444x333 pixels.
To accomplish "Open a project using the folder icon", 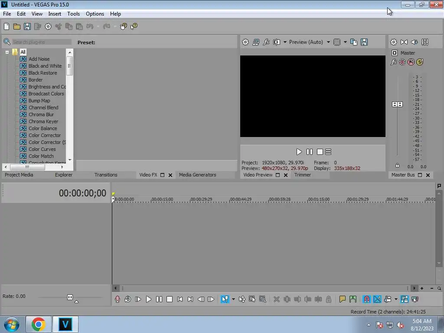I will click(17, 26).
